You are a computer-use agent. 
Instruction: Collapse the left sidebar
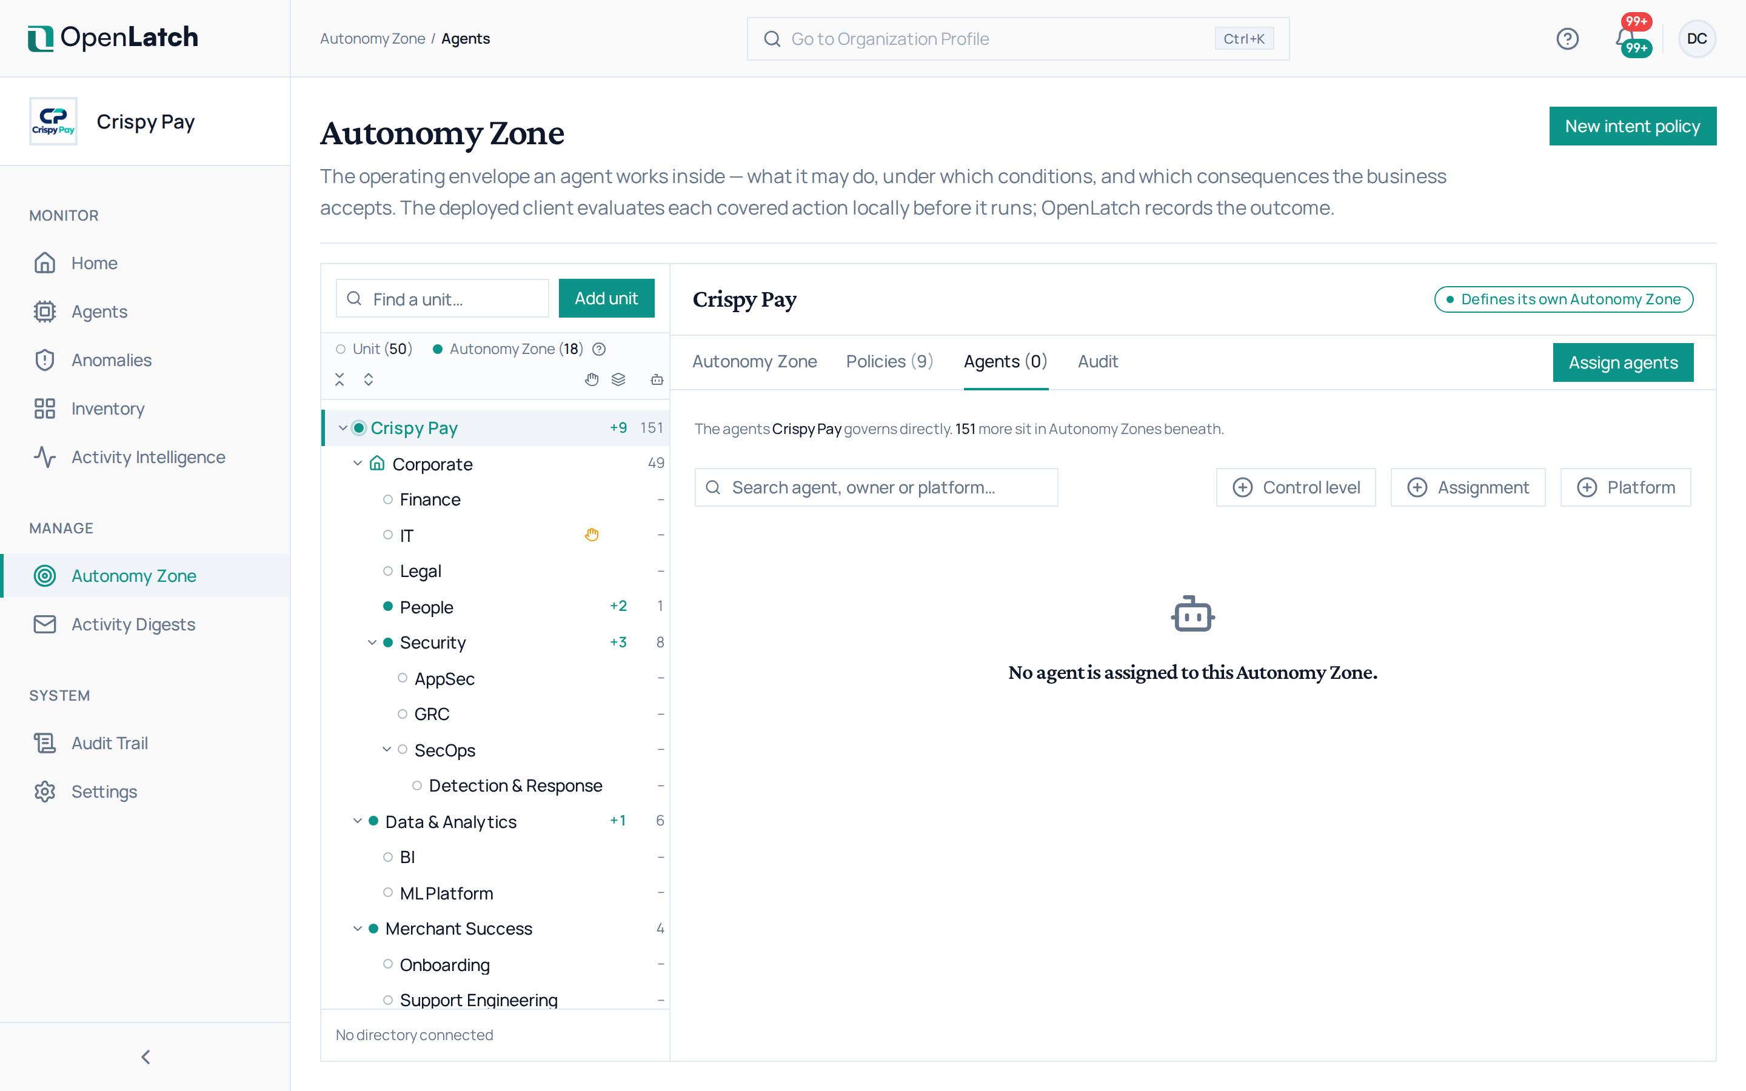(x=145, y=1057)
